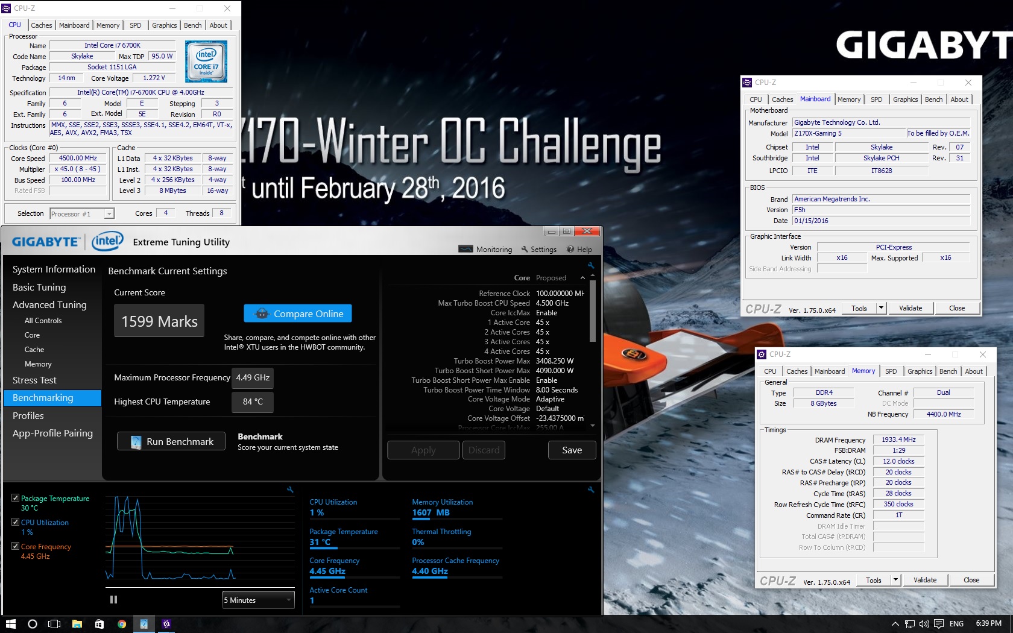Click ENG language indicator
This screenshot has height=633, width=1013.
click(x=956, y=624)
